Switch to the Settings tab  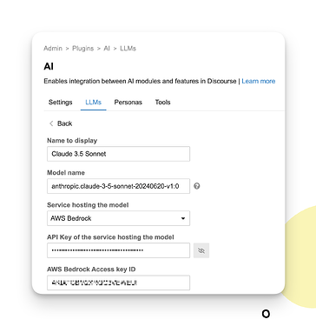tap(61, 103)
